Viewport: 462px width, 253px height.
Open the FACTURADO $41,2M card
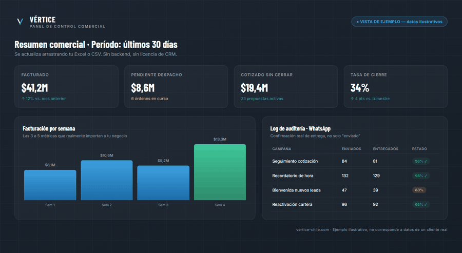point(66,87)
